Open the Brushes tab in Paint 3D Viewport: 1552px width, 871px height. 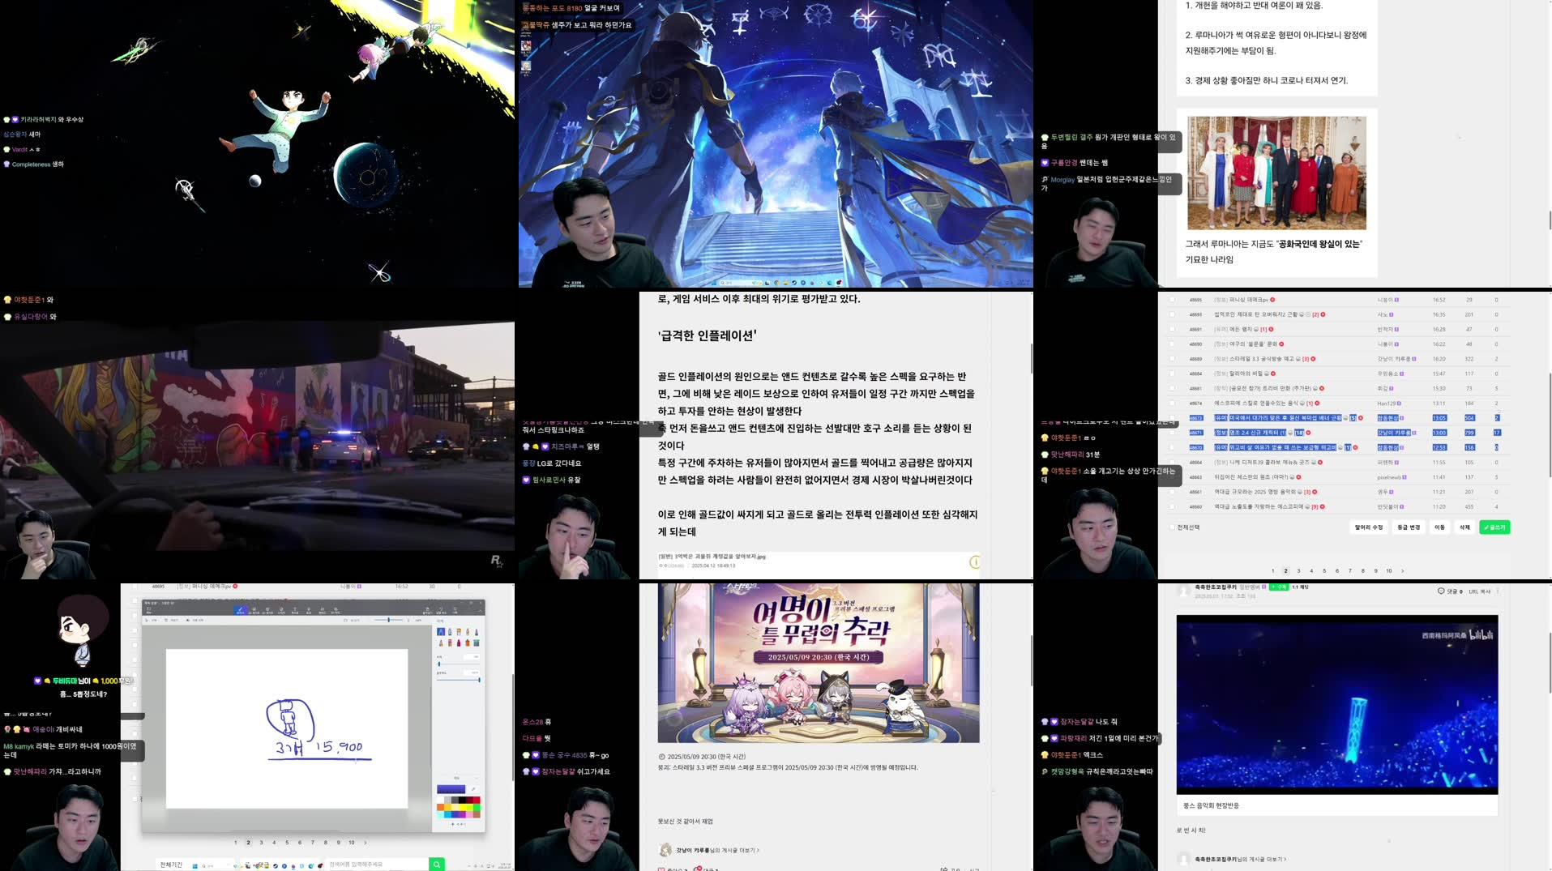[240, 610]
